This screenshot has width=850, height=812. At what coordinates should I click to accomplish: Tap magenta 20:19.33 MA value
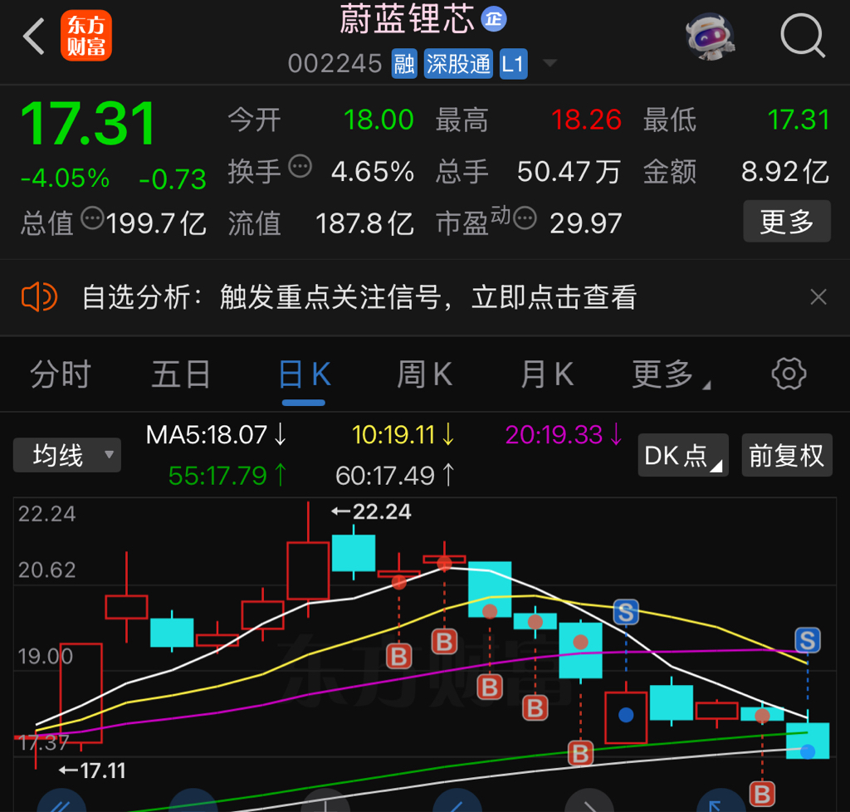(x=564, y=435)
